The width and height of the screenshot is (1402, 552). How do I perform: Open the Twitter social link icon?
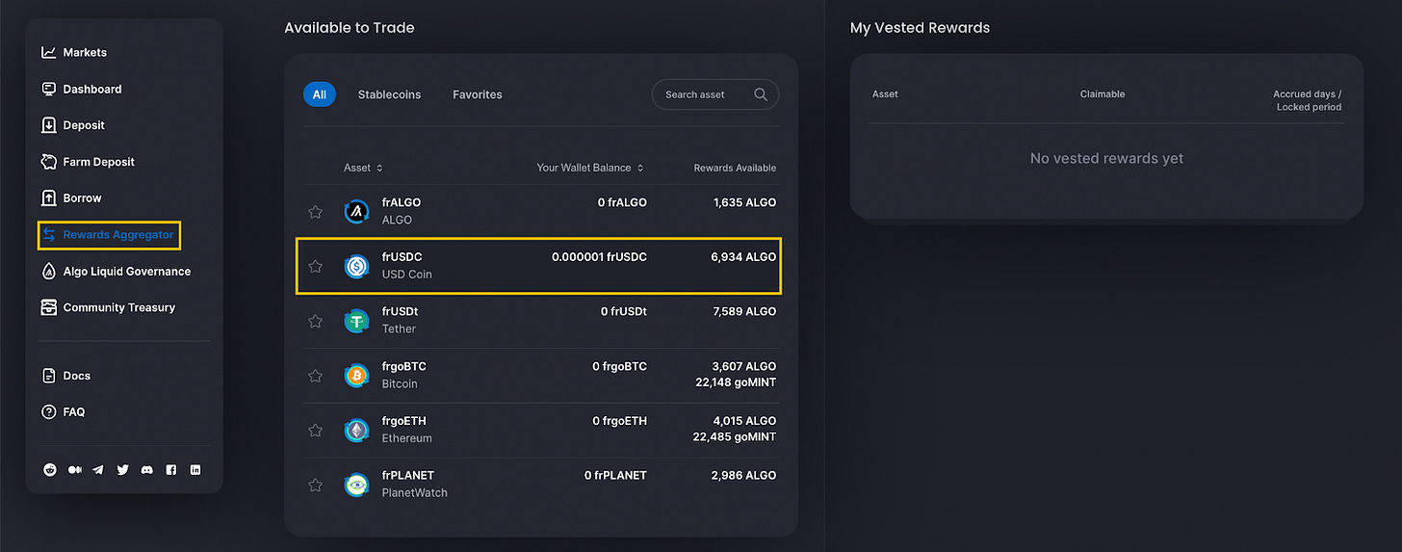click(x=122, y=470)
